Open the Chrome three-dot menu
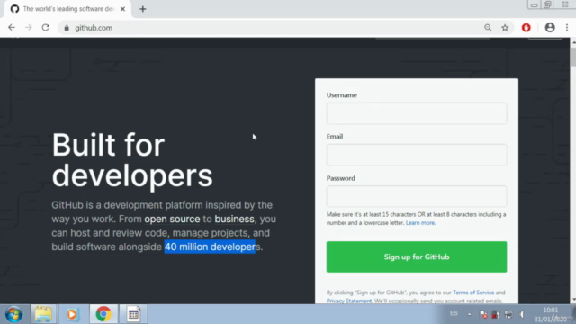Image resolution: width=576 pixels, height=324 pixels. tap(567, 28)
